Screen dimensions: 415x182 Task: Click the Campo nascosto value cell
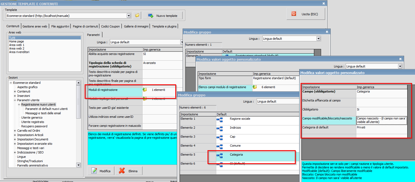(x=381, y=120)
